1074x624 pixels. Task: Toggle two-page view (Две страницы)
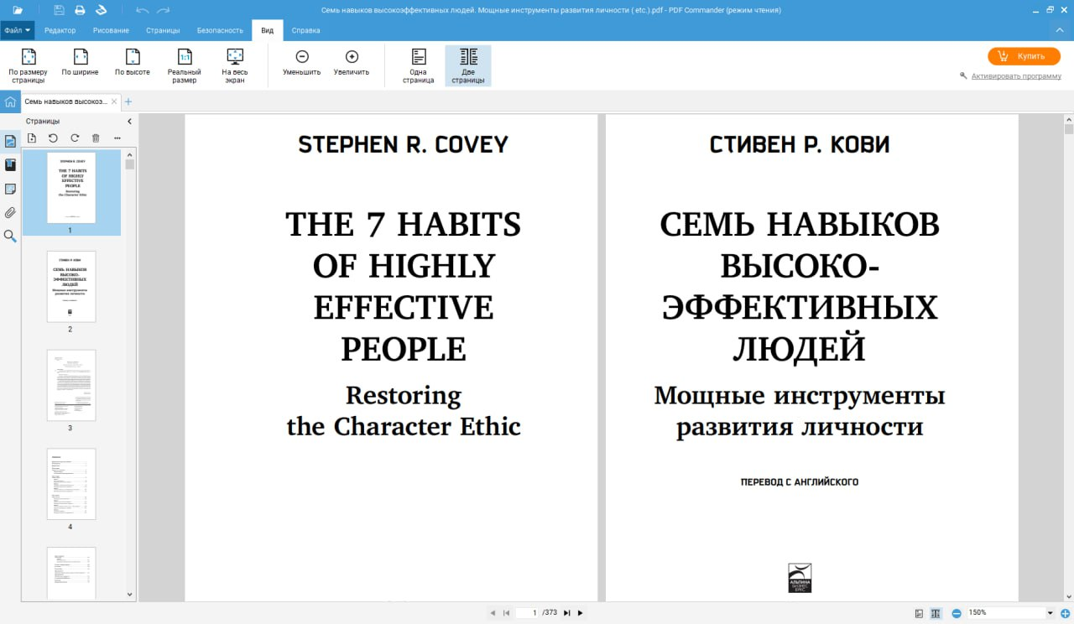click(468, 65)
